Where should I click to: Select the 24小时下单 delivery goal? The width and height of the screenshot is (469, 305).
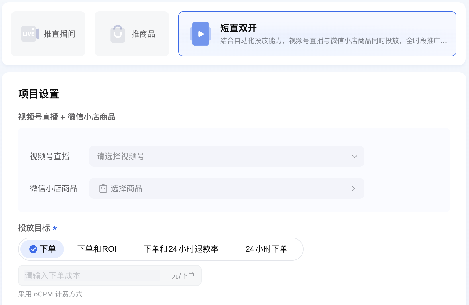(x=266, y=249)
